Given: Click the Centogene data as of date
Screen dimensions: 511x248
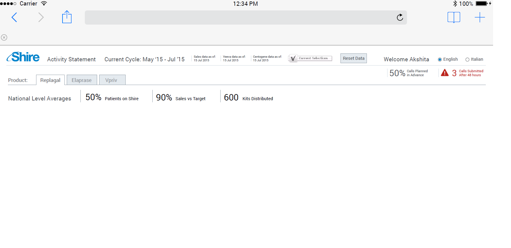Looking at the screenshot, I should click(x=267, y=58).
